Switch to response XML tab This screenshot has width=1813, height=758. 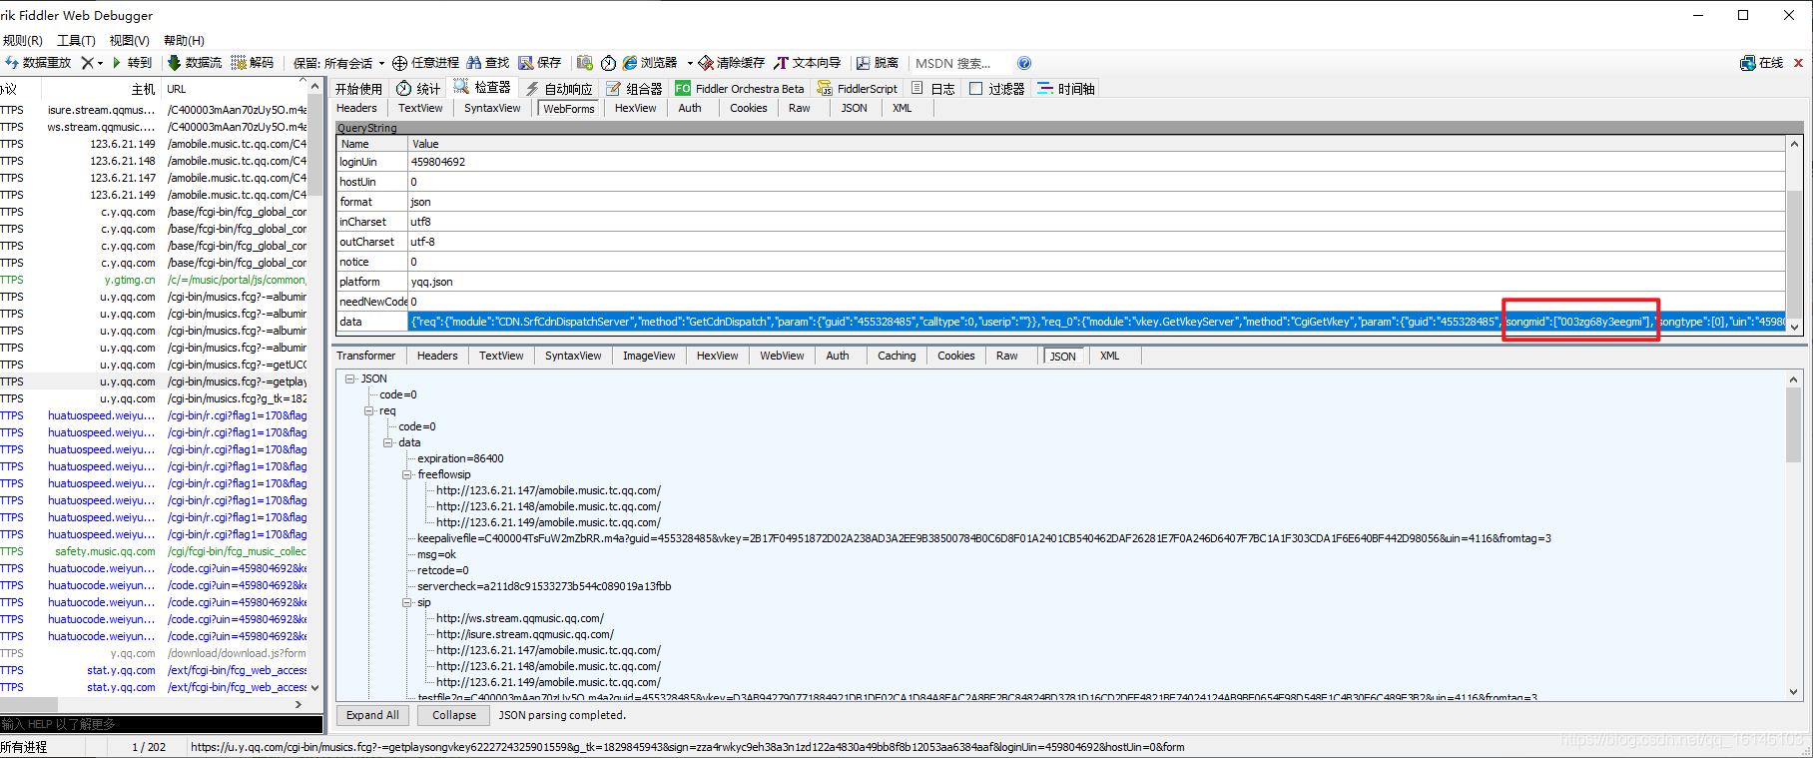(x=1109, y=356)
